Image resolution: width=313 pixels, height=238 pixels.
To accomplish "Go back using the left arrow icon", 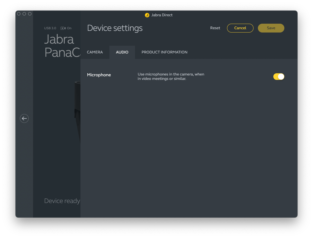I will tap(24, 118).
